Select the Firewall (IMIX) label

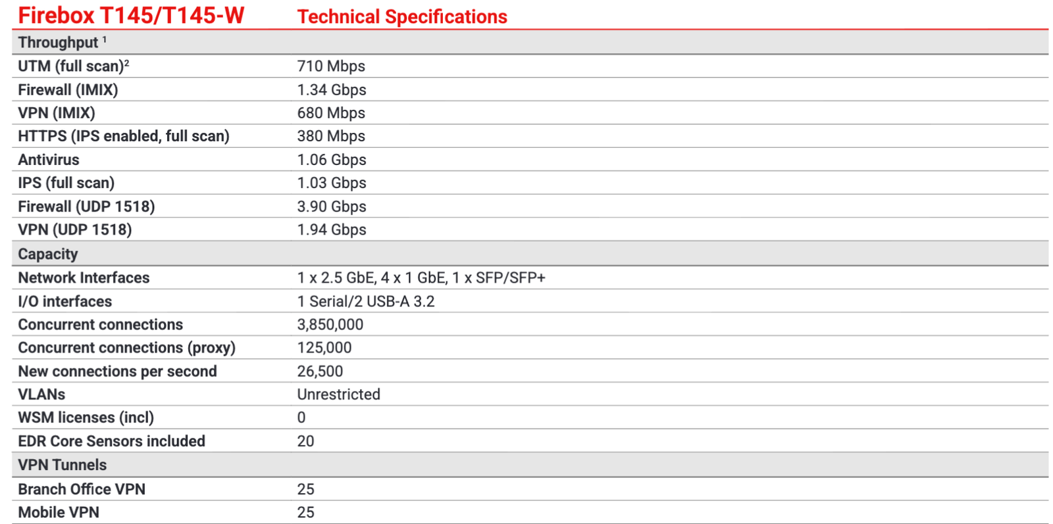pyautogui.click(x=68, y=90)
